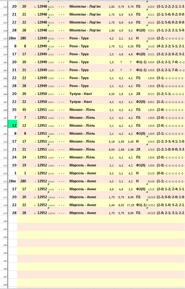Image resolution: width=185 pixels, height=289 pixels.
Task: Click the '2/4/3' cell after Н result
Action: point(151,142)
